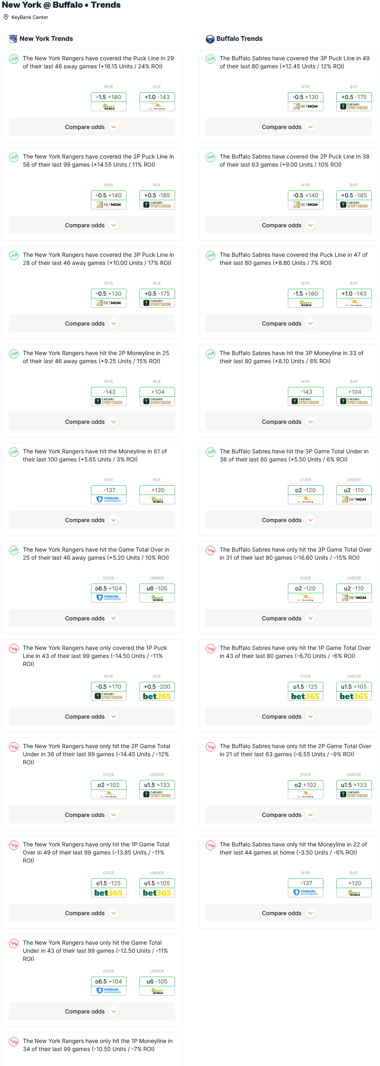Click the red downtrend icon on Rangers 1P Moneyline trend
The width and height of the screenshot is (380, 1066).
click(14, 1042)
